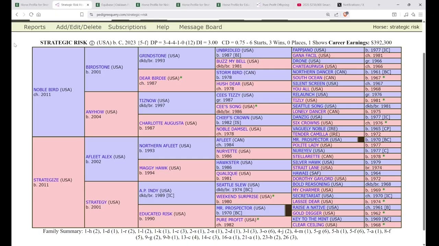Click the info icon next to STRATEGIC RISK
Viewport: 439px width, 246px height.
tap(92, 43)
